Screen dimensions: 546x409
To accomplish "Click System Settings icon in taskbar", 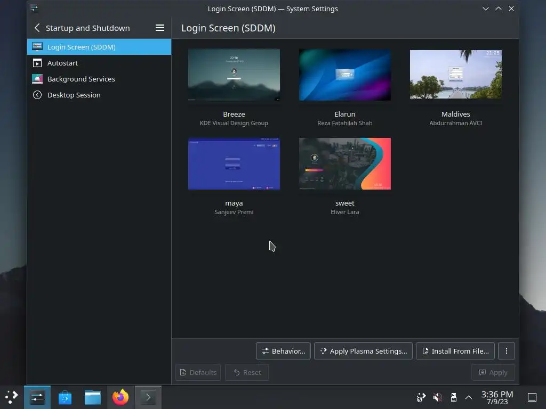I will [37, 397].
